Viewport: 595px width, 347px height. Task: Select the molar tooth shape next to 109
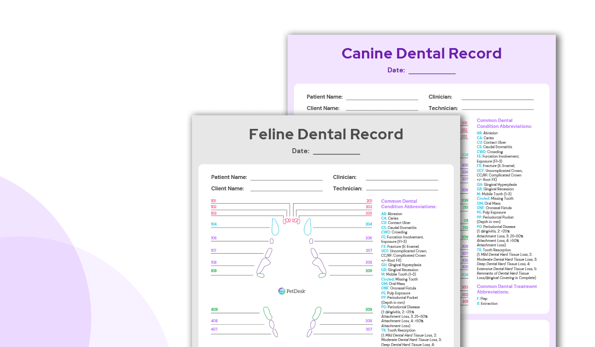pyautogui.click(x=260, y=275)
